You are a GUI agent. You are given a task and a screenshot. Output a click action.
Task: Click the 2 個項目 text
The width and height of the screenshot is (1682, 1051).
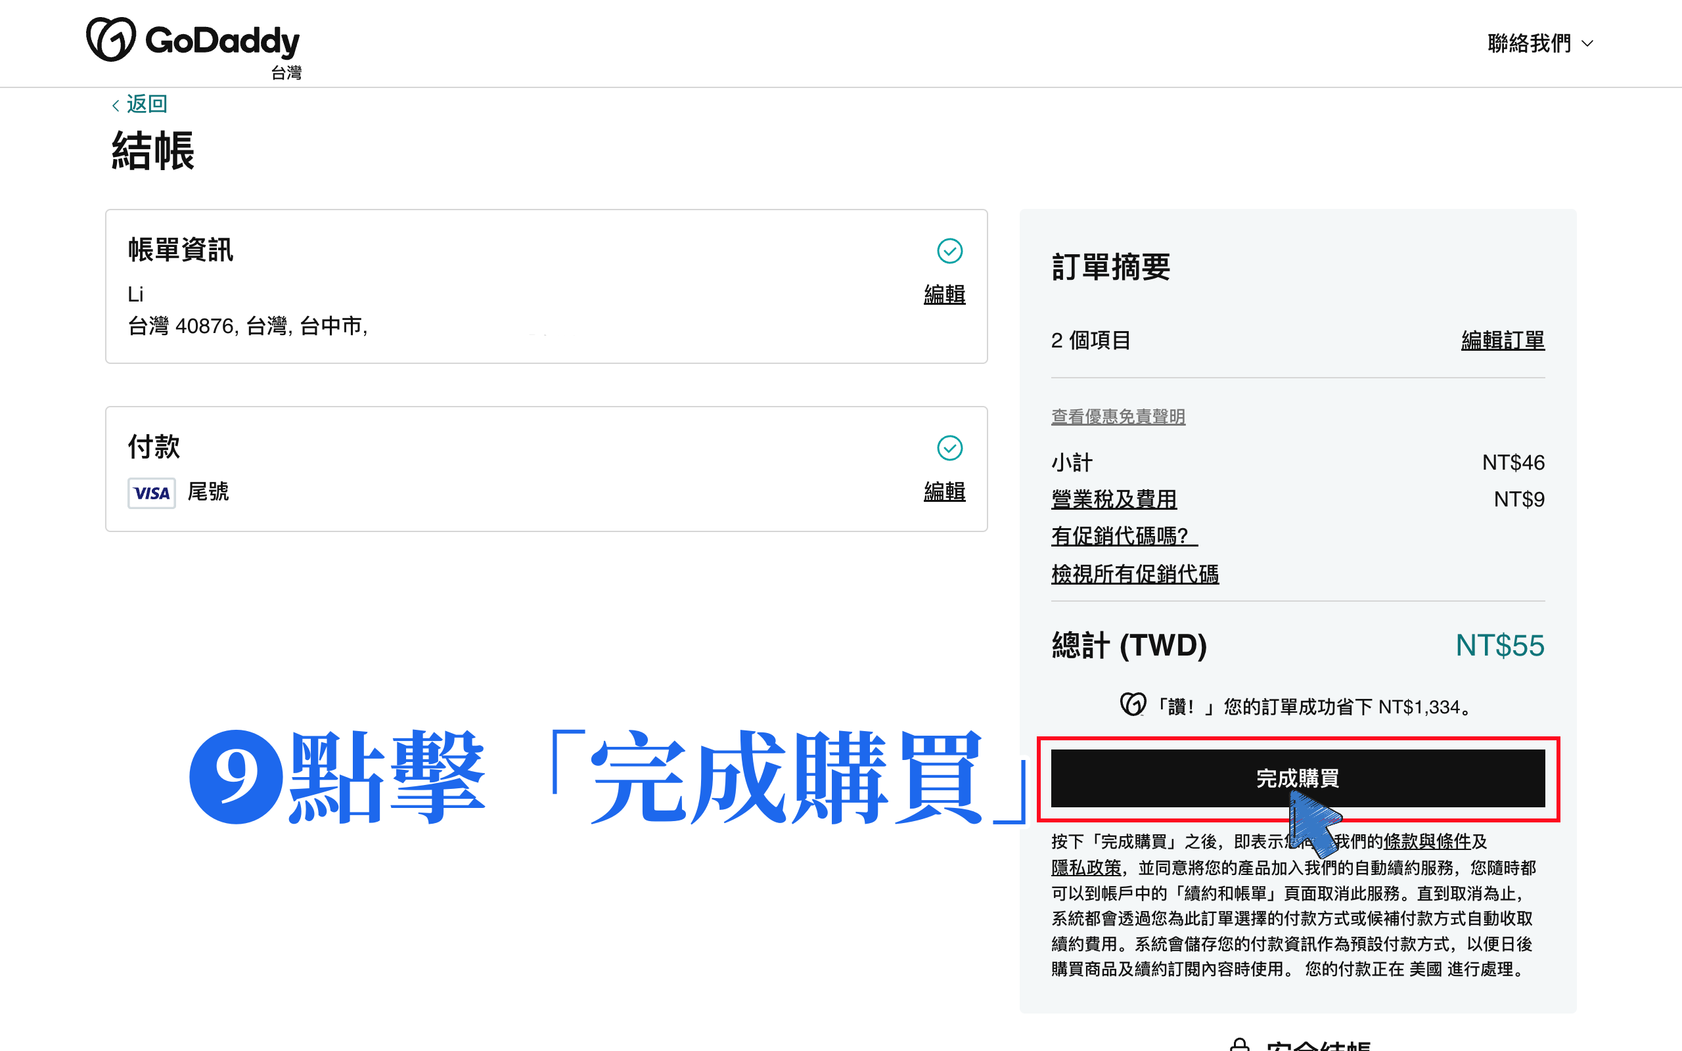[1091, 341]
